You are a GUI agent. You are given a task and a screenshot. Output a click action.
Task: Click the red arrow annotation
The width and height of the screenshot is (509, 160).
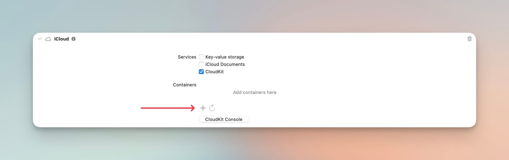pyautogui.click(x=165, y=108)
